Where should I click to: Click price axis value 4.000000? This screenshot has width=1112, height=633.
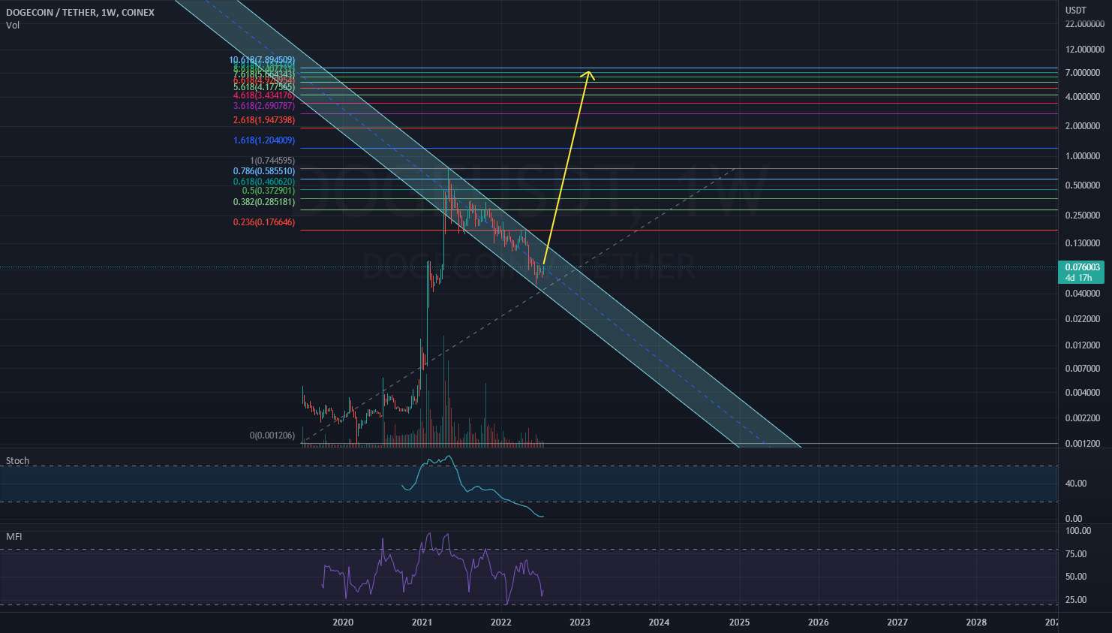point(1083,97)
